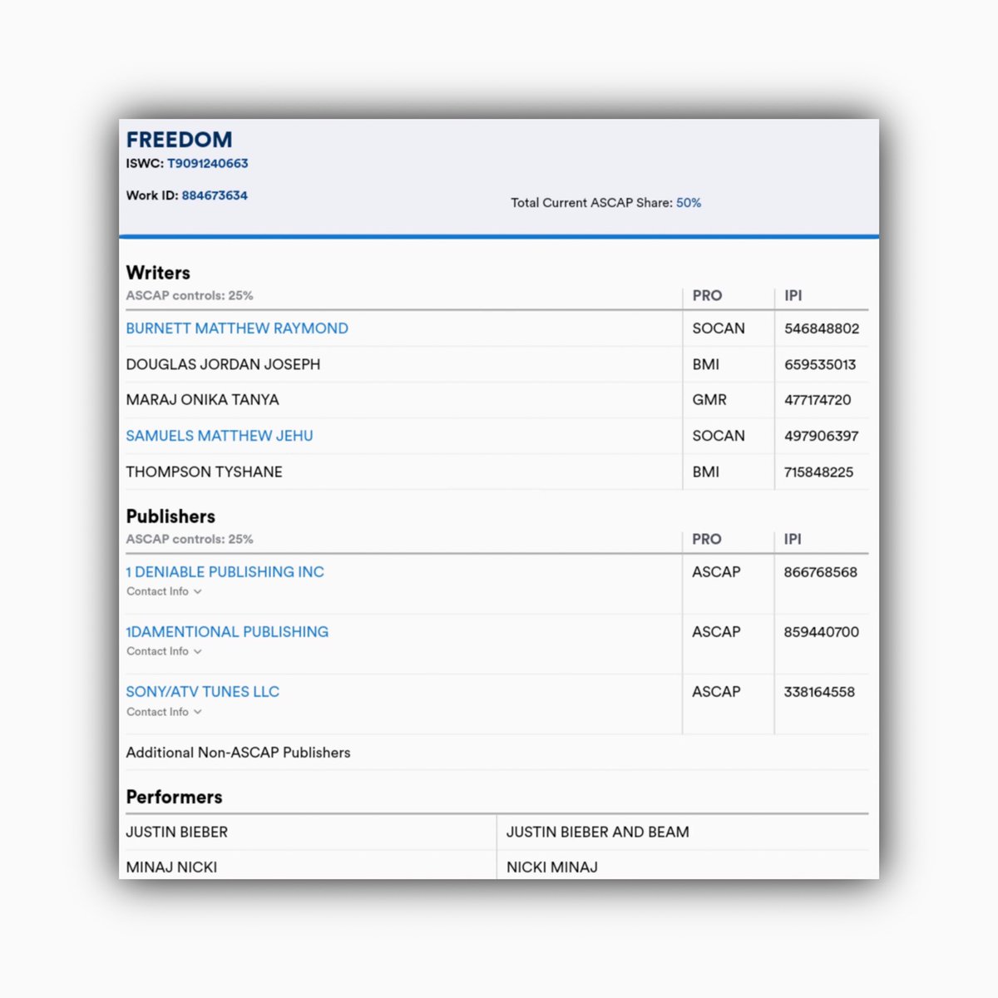Expand Contact Info under 1 DENIABLE PUBLISHING

pyautogui.click(x=164, y=591)
